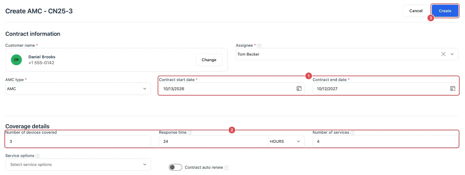465x175 pixels.
Task: Click the DB customer avatar
Action: 16,60
